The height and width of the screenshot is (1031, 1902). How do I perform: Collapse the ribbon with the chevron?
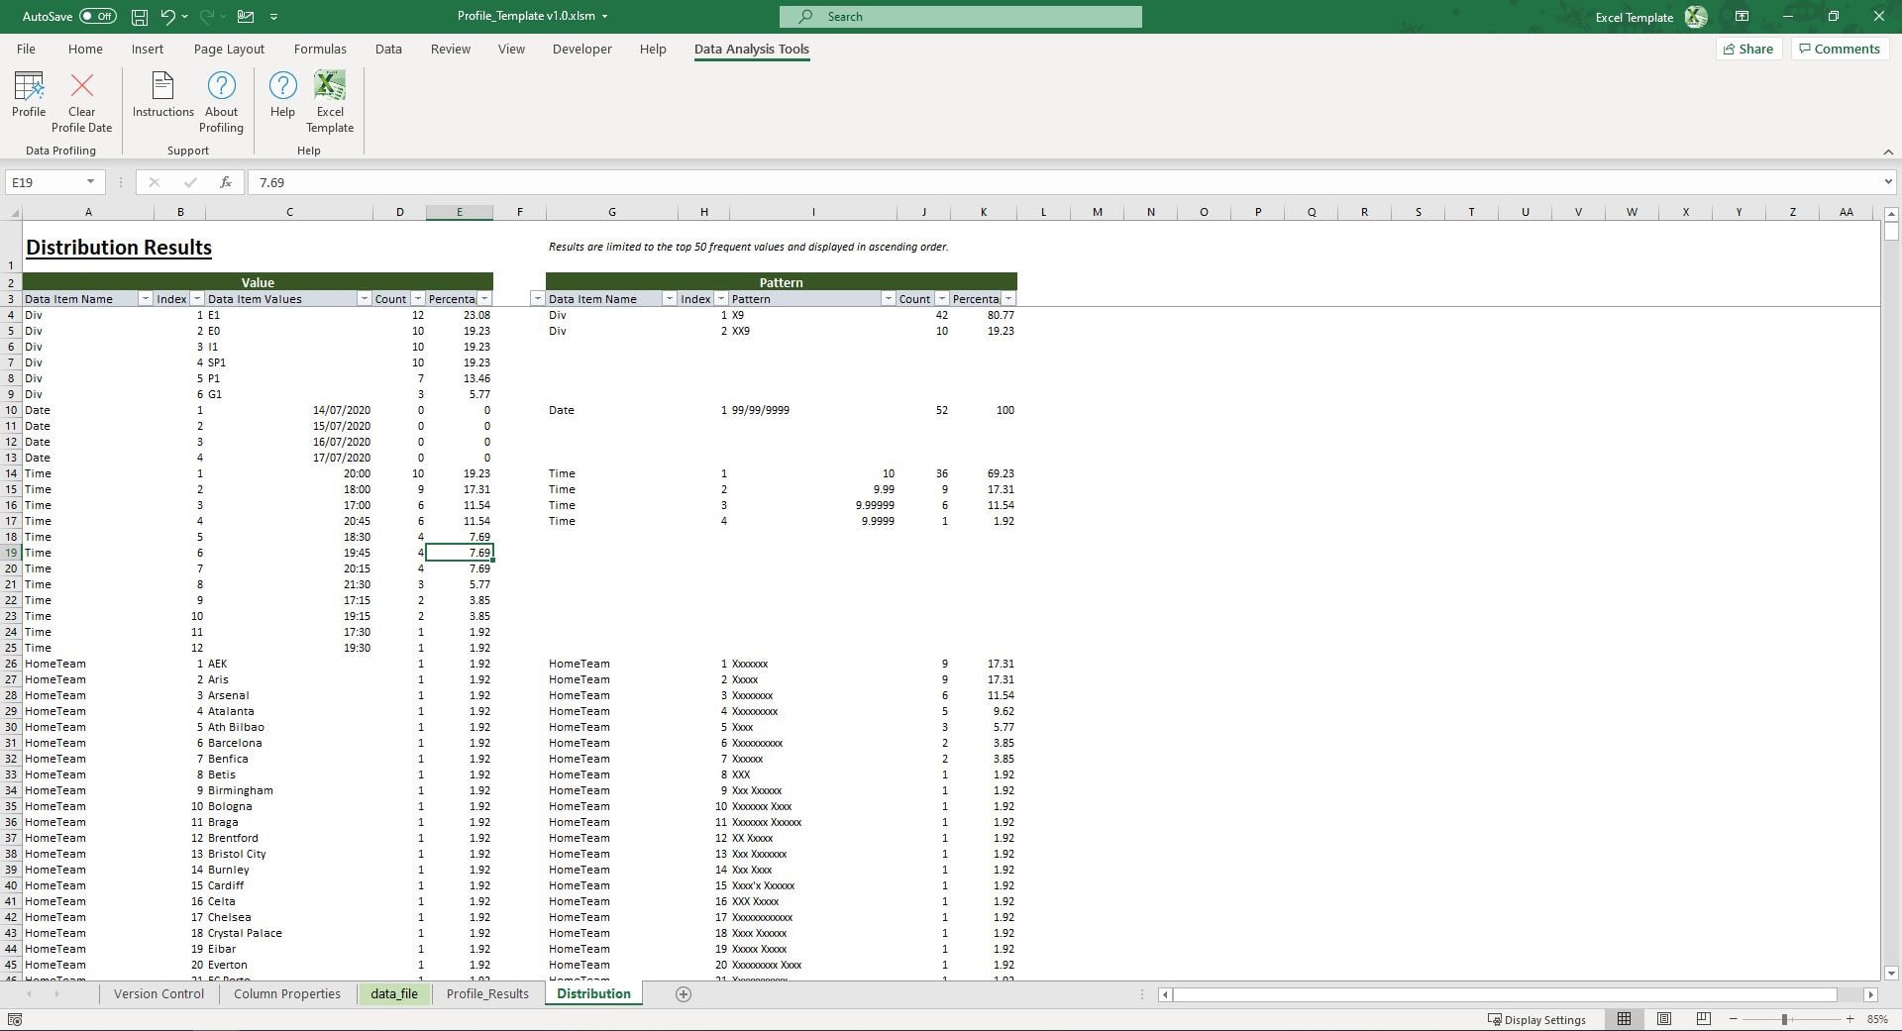pos(1885,153)
